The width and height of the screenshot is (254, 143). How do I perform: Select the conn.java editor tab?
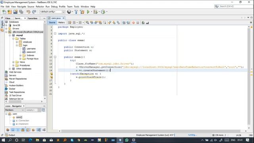pos(56,18)
